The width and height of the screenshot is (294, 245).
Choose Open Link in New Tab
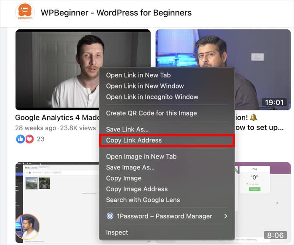(x=138, y=76)
